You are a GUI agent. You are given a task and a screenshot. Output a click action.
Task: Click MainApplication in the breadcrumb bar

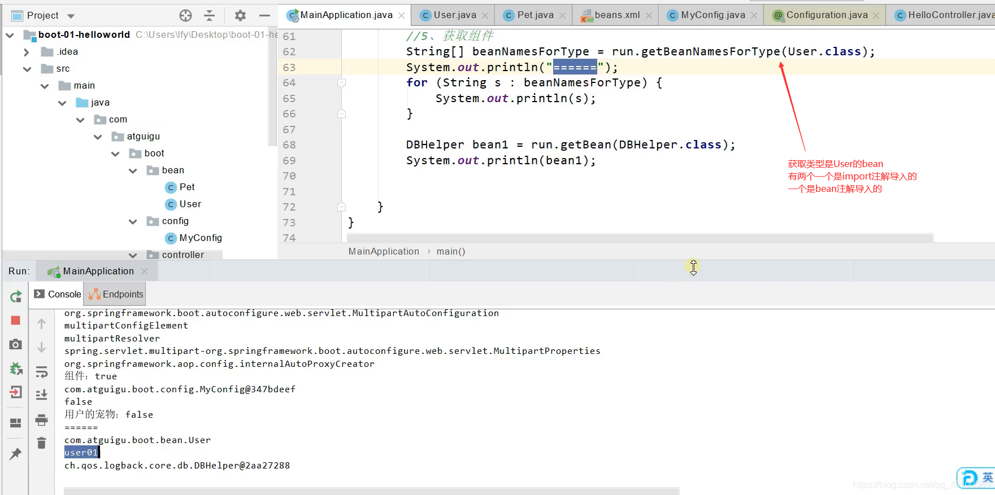[x=384, y=252]
